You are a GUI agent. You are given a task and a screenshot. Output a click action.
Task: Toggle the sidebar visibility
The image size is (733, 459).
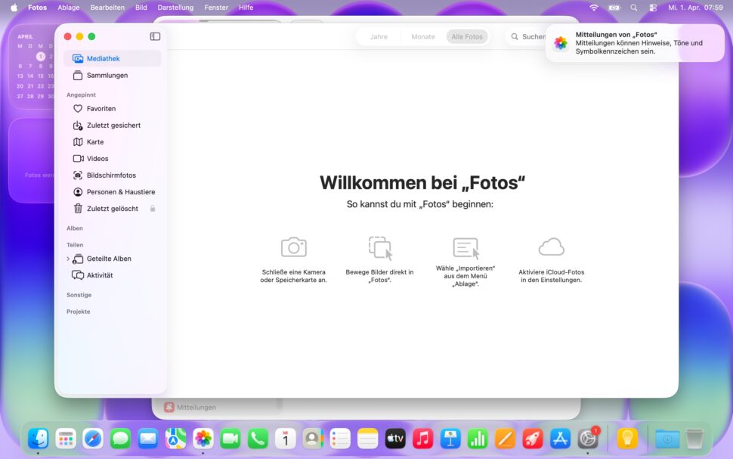[155, 36]
